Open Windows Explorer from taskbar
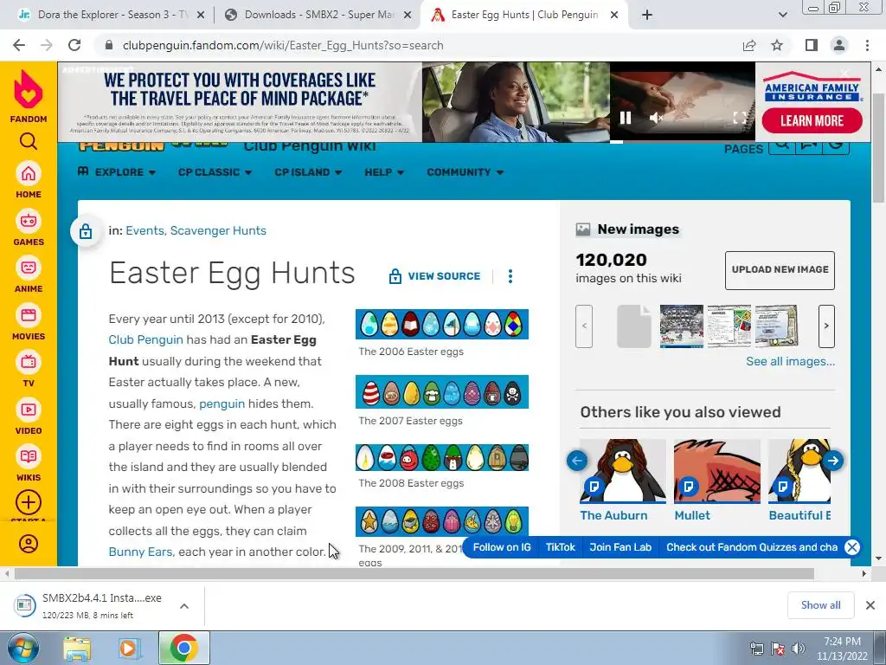The width and height of the screenshot is (886, 665). click(77, 648)
